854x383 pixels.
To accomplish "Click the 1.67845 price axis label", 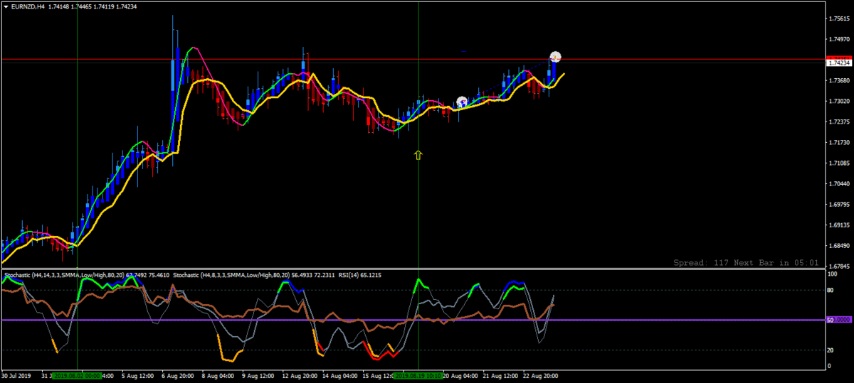I will click(x=840, y=266).
